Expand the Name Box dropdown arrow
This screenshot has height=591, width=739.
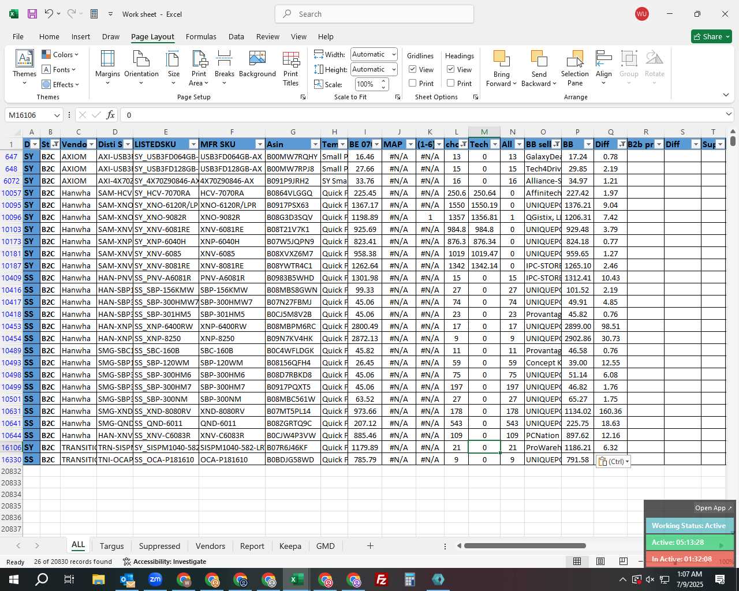(x=56, y=115)
